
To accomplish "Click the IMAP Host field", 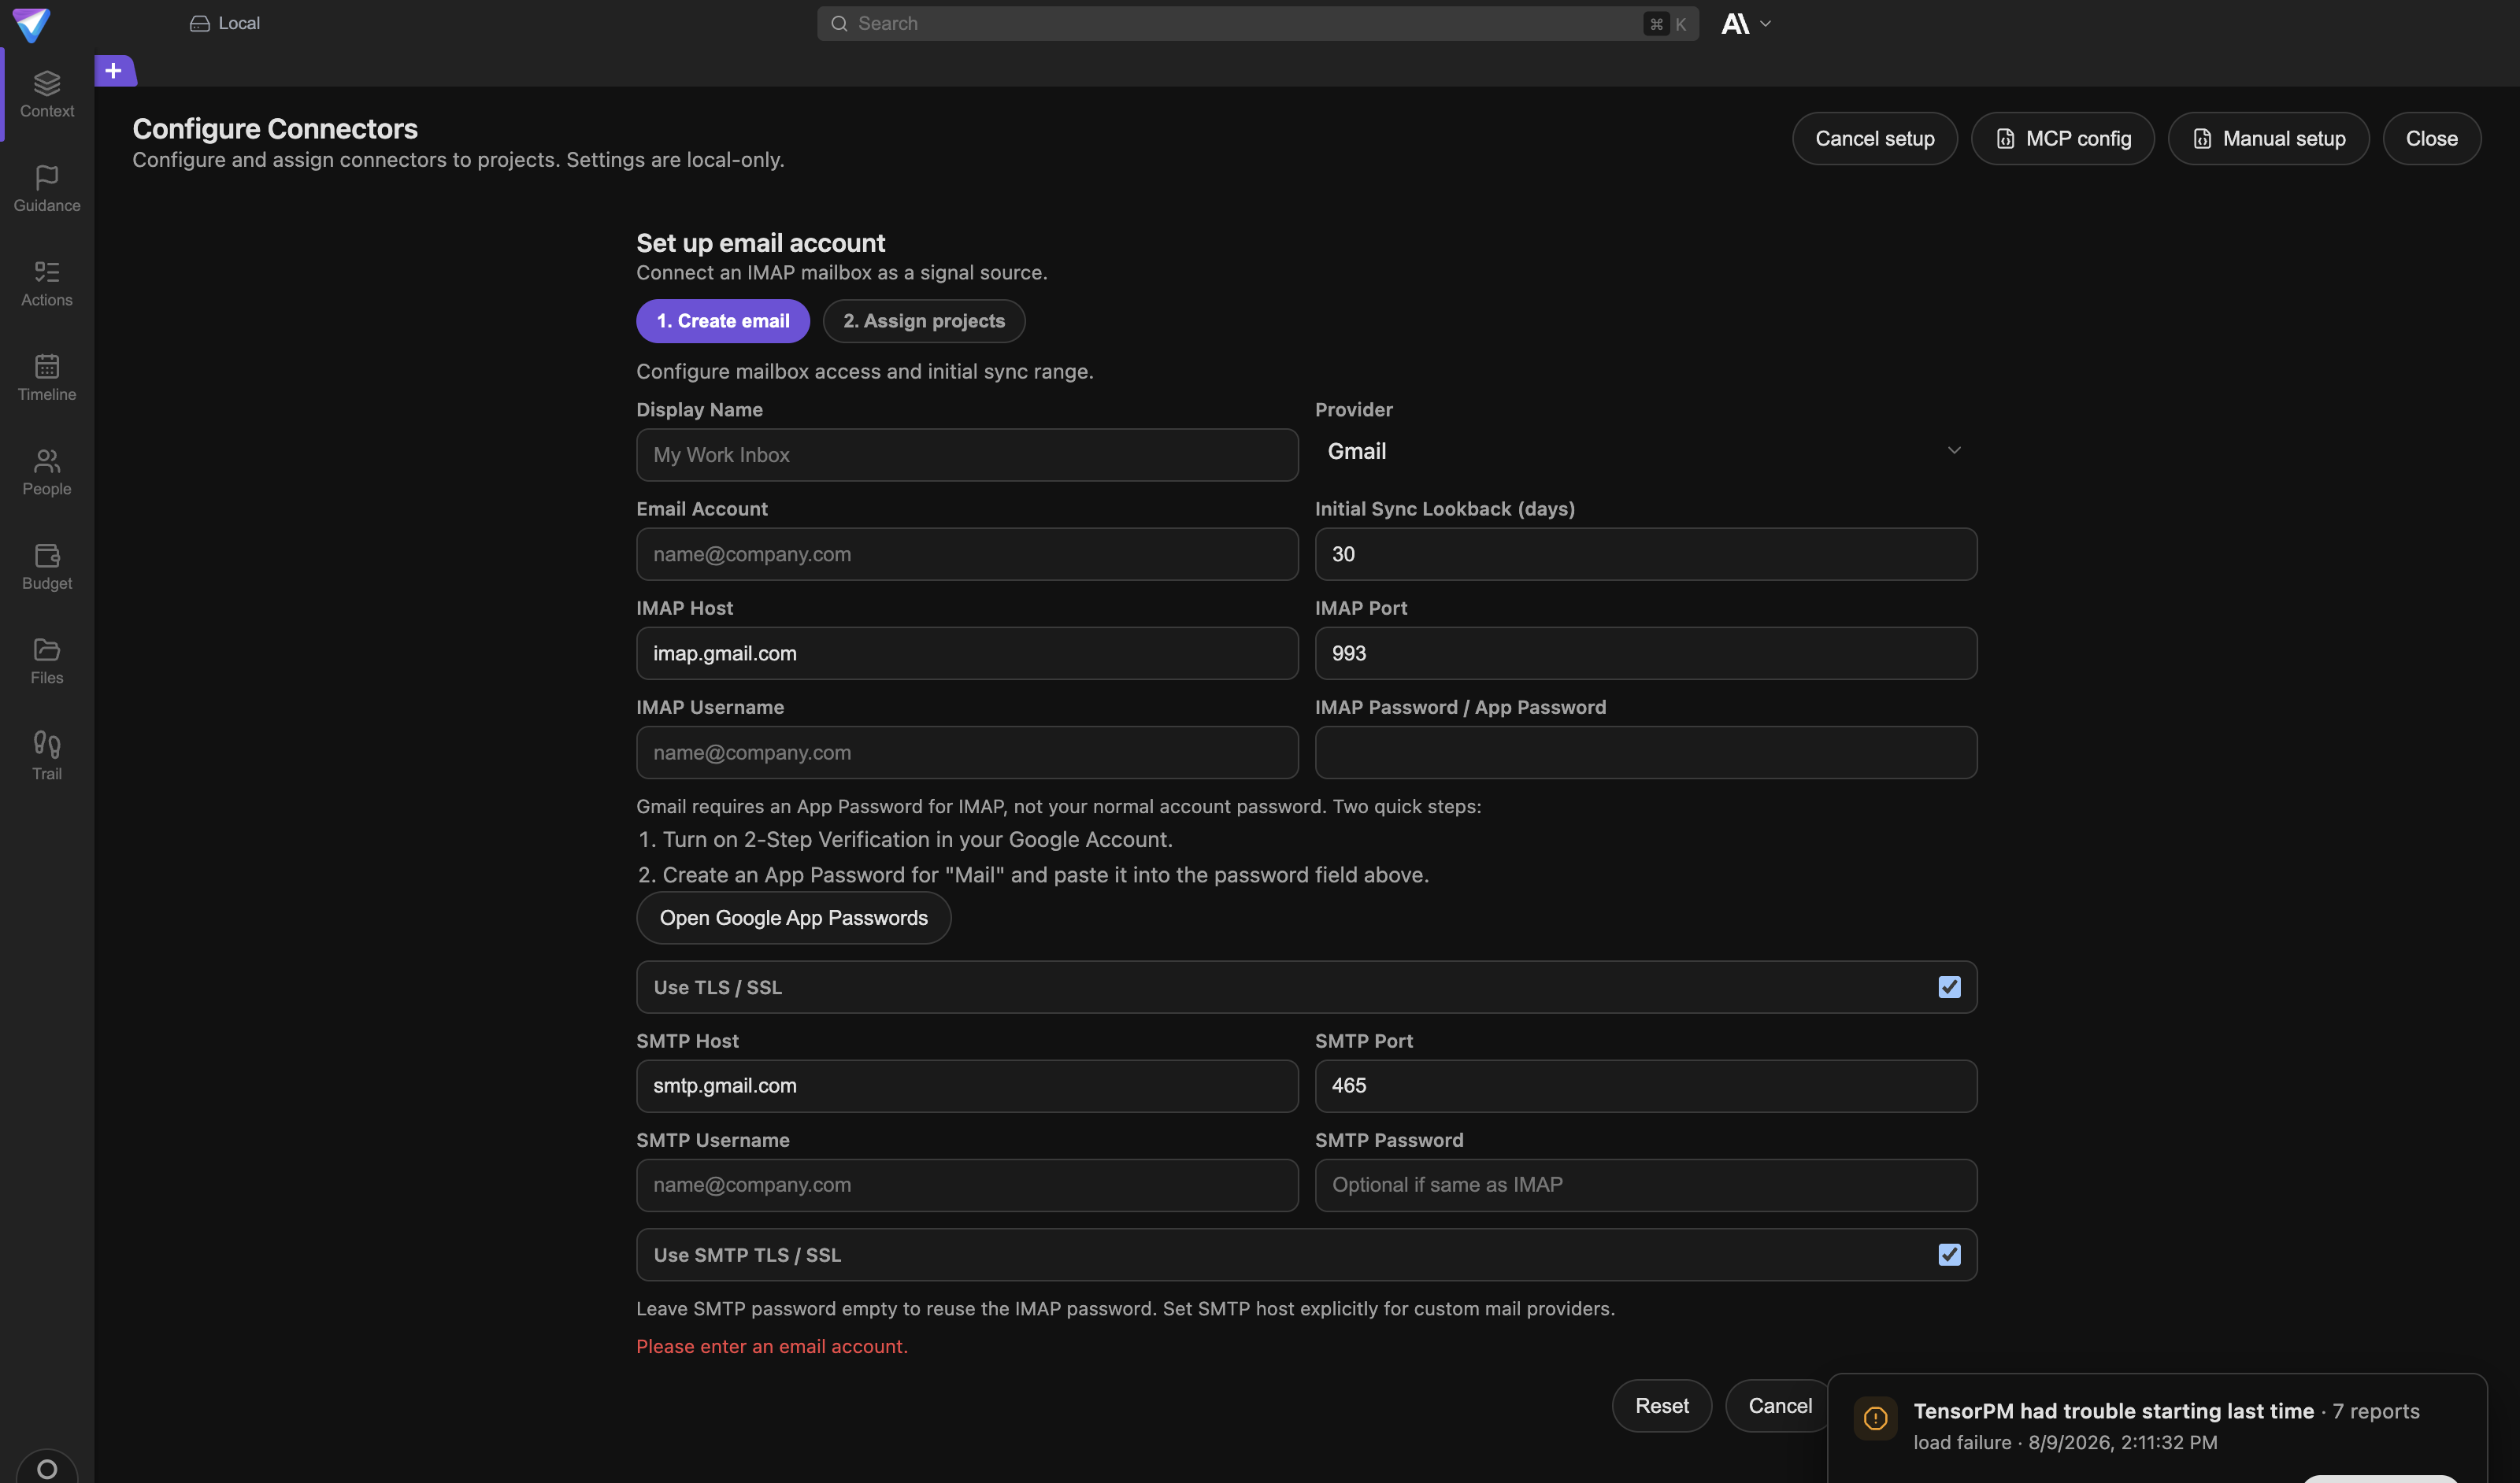I will coord(967,653).
